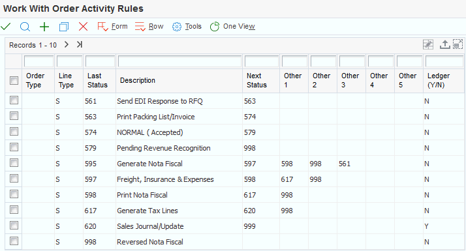Click the Other 2 filter field
466x251 pixels.
(x=323, y=61)
